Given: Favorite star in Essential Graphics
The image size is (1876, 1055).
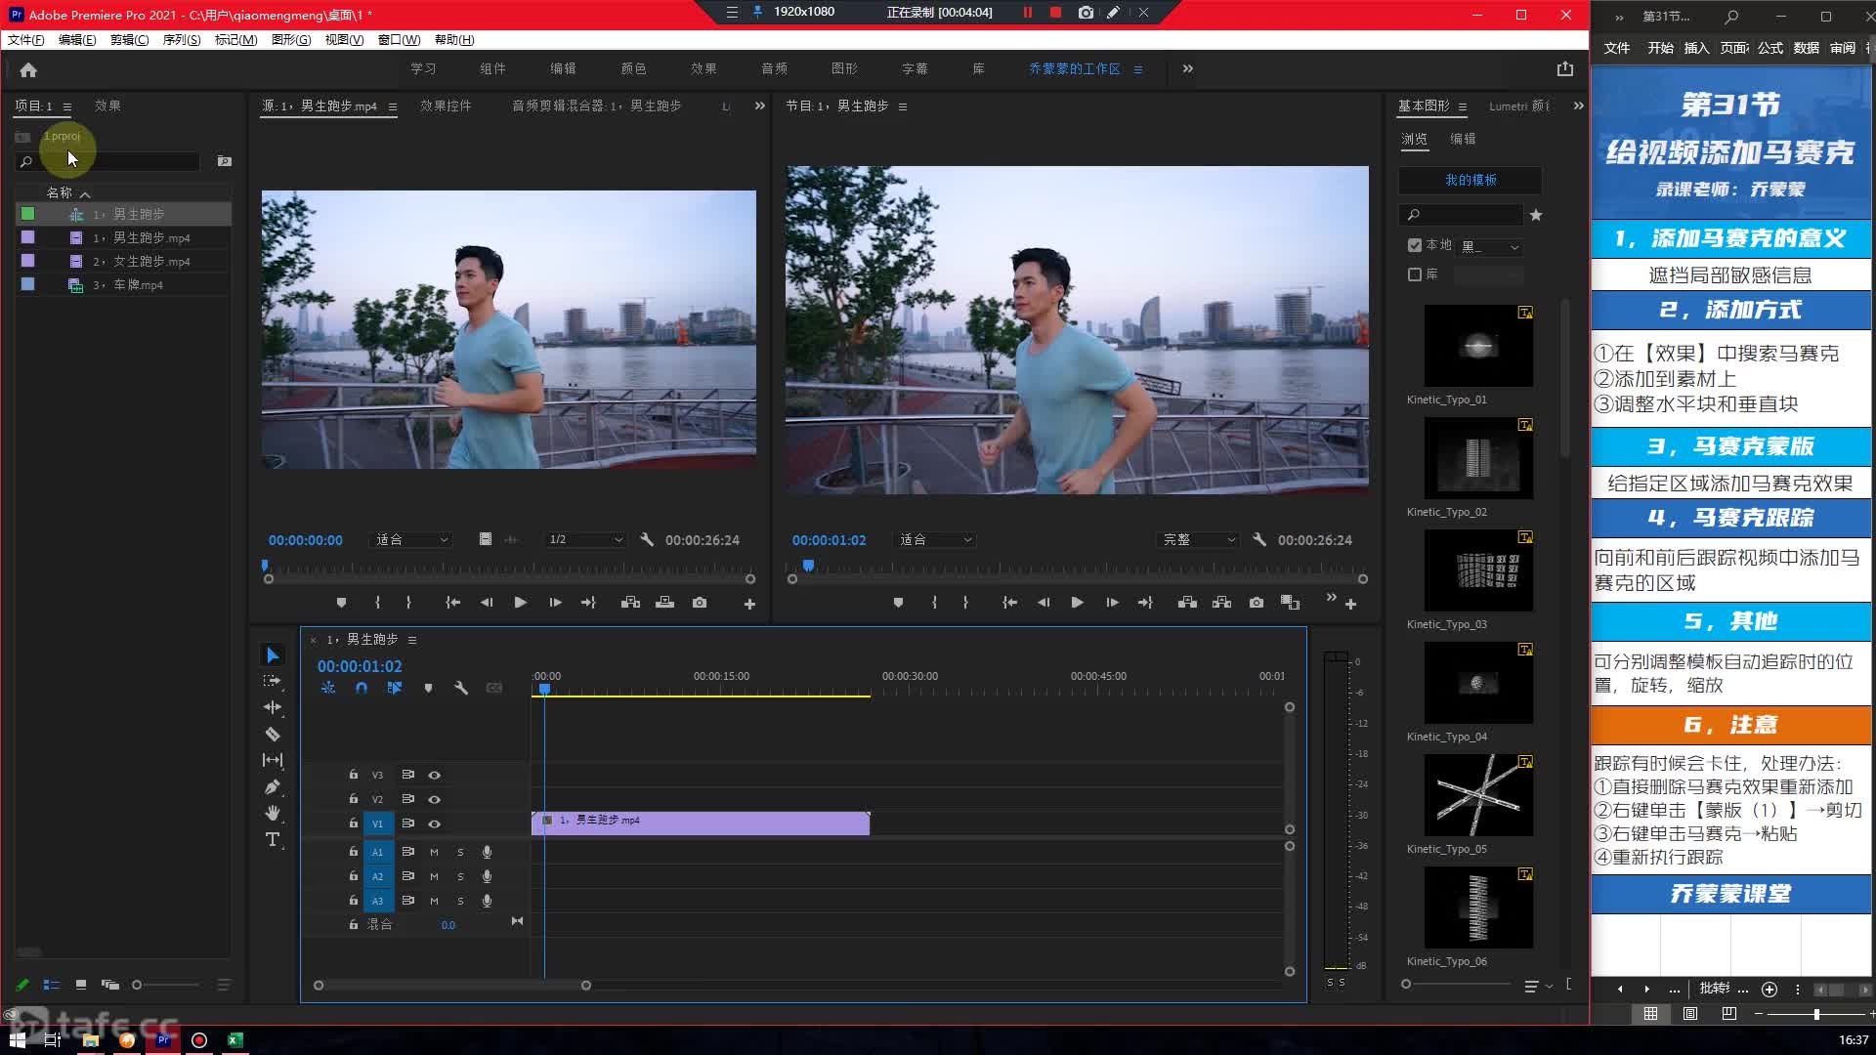Looking at the screenshot, I should pos(1536,215).
